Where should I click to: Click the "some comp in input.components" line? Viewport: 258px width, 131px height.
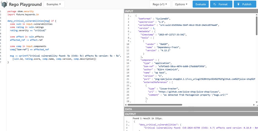(28, 46)
